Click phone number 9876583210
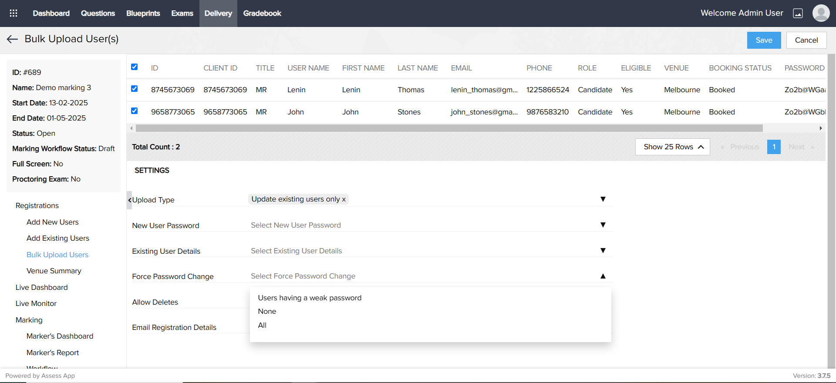 (x=548, y=112)
